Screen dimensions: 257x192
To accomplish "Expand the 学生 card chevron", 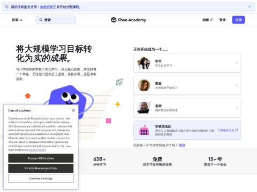I will tap(237, 63).
